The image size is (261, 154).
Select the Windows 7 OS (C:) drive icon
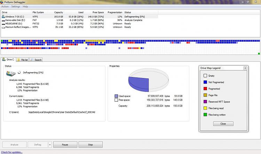pos(3,17)
